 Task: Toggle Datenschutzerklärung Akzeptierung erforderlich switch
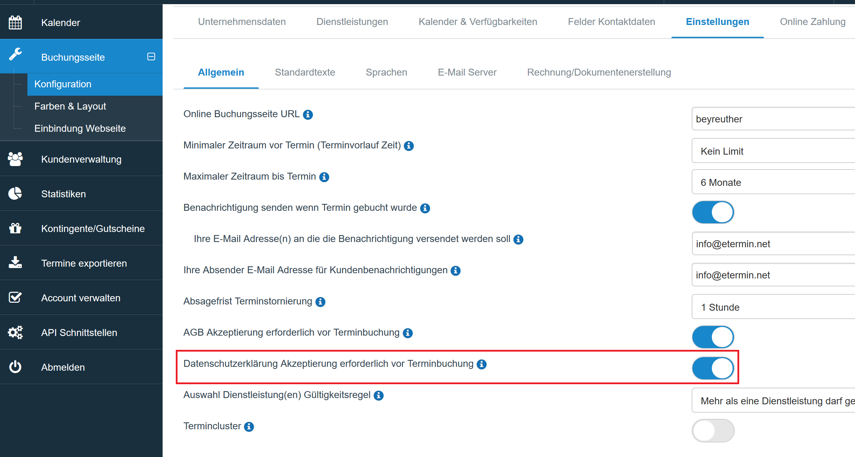[713, 368]
